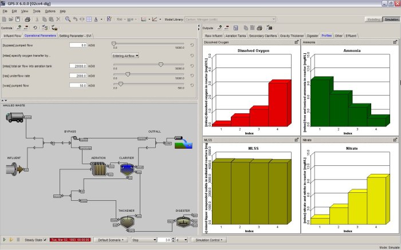This screenshot has height=250, width=401.
Task: Start simulation with the play button
Action: 5,240
